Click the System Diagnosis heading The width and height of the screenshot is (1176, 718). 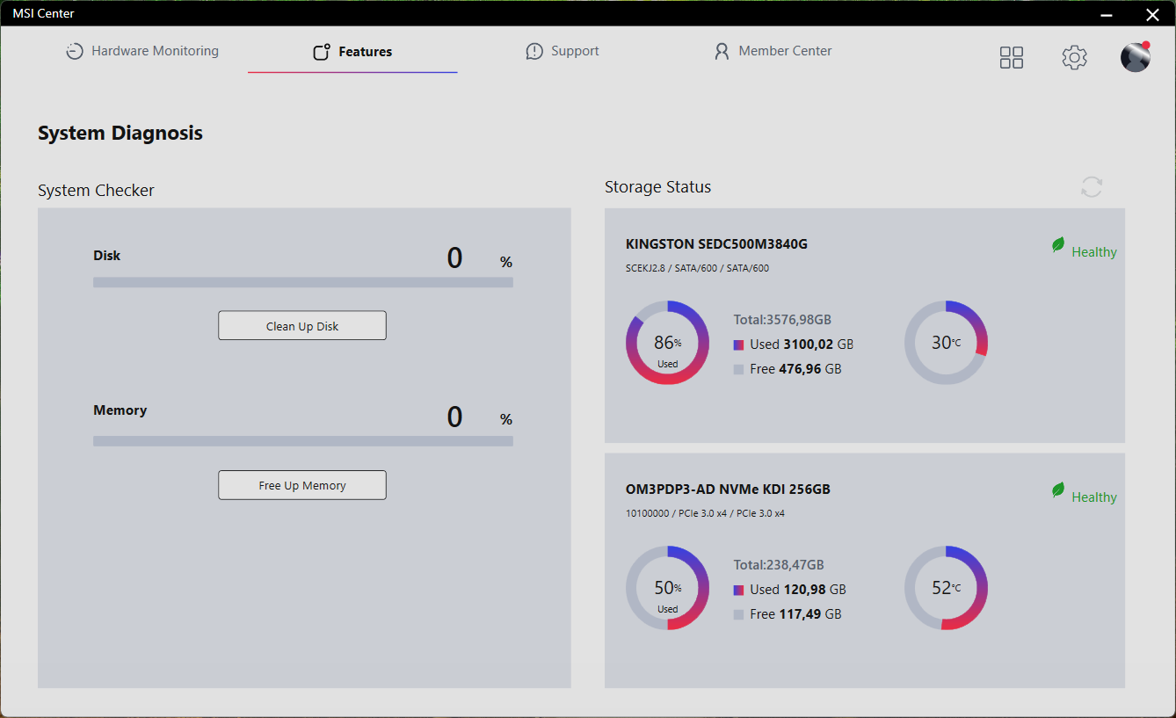tap(120, 134)
